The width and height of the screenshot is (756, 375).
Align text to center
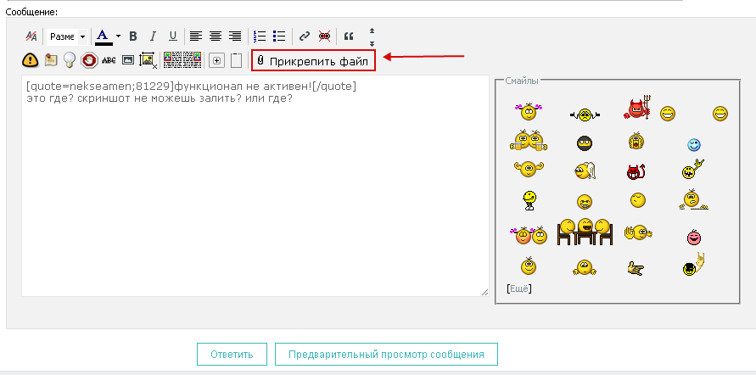(216, 36)
